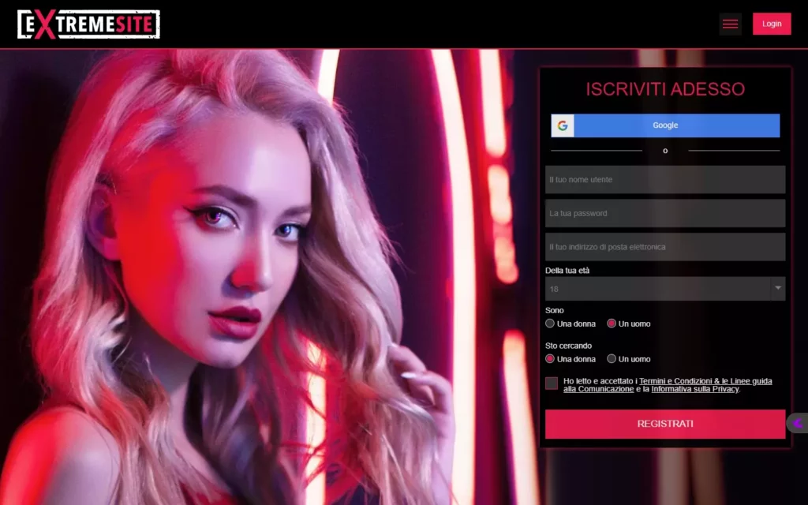Screen dimensions: 808x505
Task: Click the purple arrow widget at right edge
Action: click(x=798, y=423)
